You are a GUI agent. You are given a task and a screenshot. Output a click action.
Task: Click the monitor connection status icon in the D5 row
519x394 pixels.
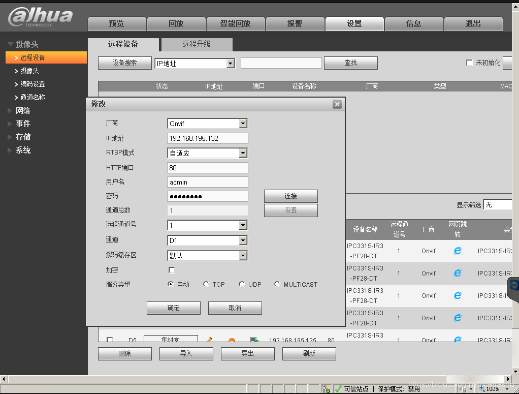click(254, 339)
